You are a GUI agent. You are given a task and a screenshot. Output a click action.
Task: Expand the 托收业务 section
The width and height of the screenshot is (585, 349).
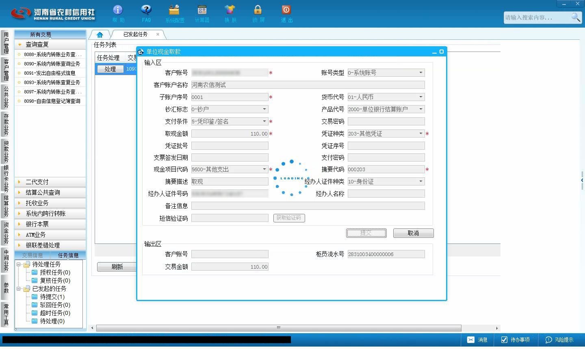pyautogui.click(x=50, y=203)
